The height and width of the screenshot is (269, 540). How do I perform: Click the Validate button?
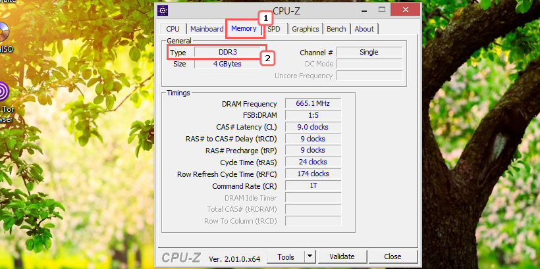[x=342, y=257]
